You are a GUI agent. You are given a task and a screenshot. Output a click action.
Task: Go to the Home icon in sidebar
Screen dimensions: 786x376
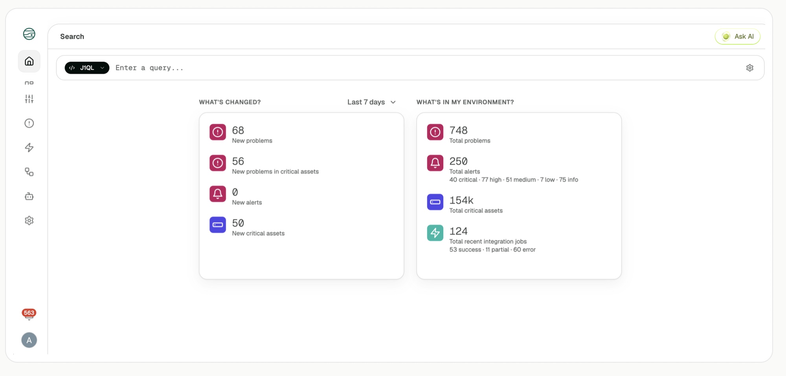click(x=29, y=61)
